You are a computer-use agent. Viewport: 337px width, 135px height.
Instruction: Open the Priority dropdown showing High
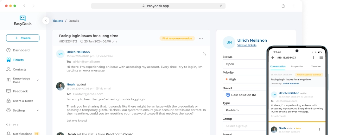245,79
